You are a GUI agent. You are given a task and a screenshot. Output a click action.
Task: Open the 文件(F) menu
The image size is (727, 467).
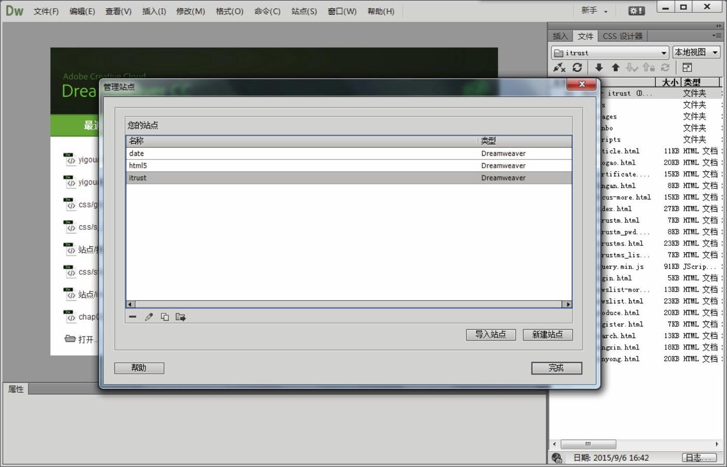pyautogui.click(x=46, y=11)
